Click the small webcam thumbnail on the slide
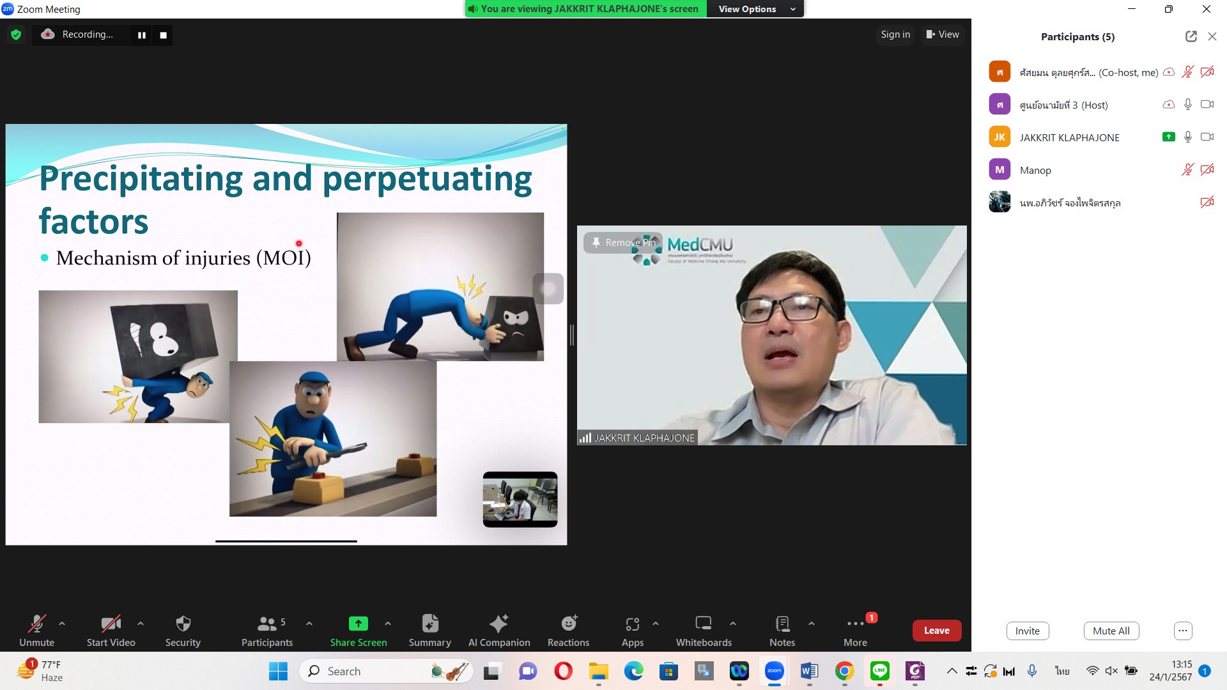The width and height of the screenshot is (1227, 690). (520, 500)
